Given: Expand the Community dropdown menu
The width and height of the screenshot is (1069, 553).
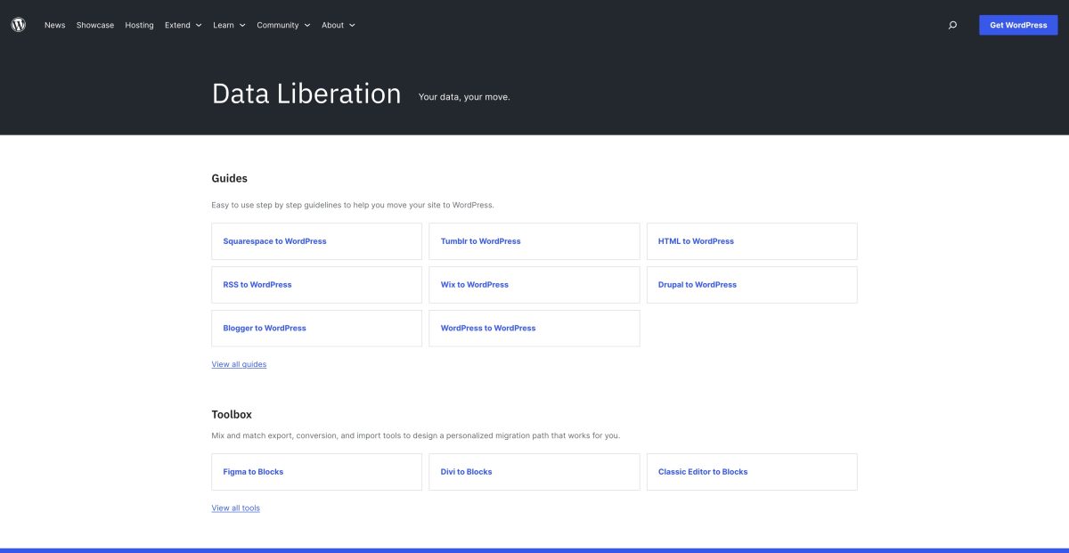Looking at the screenshot, I should click(282, 24).
